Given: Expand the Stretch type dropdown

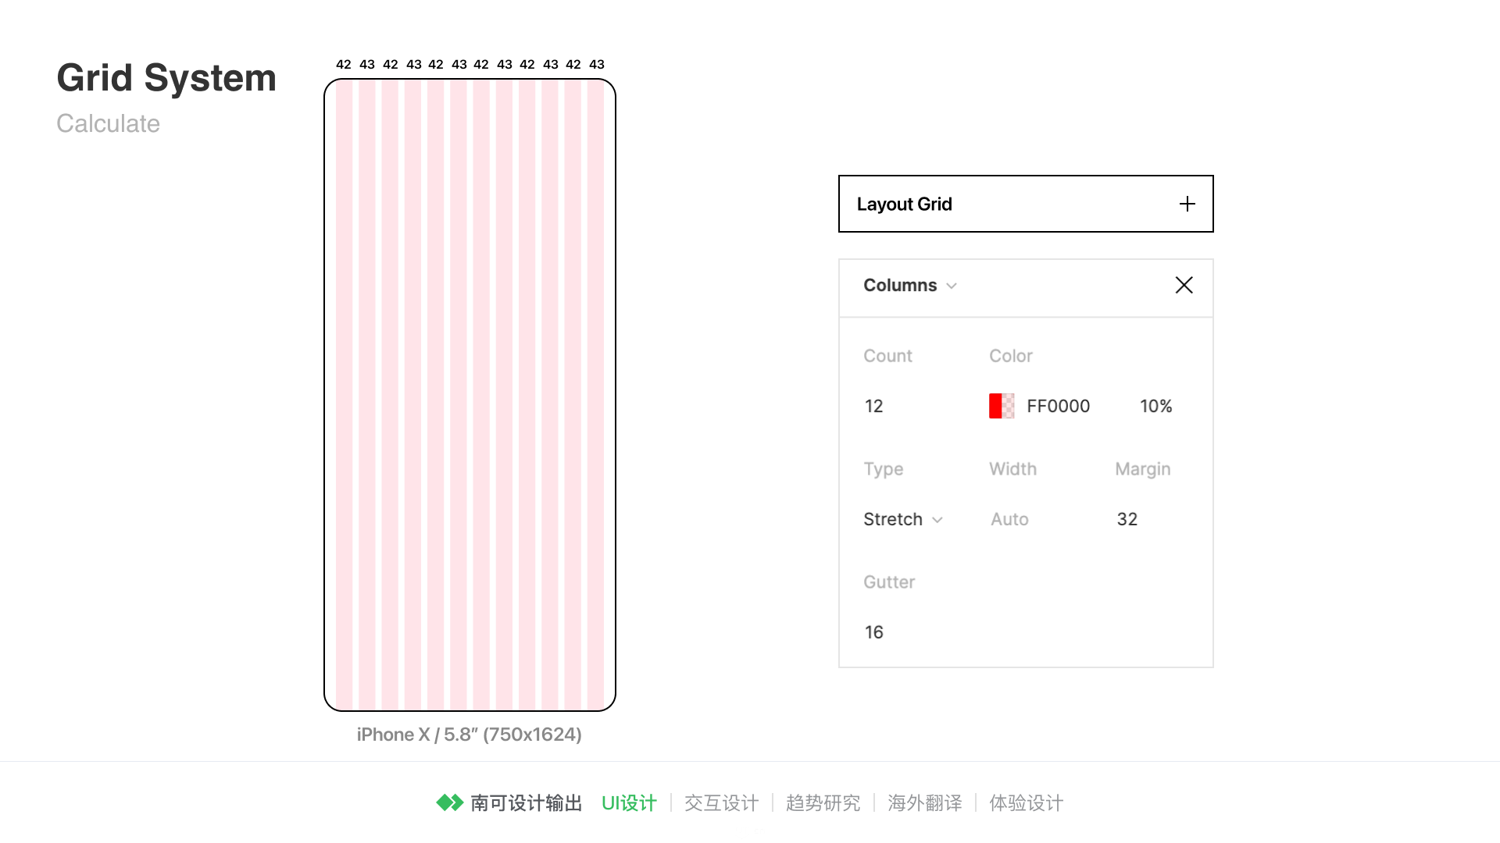Looking at the screenshot, I should (x=903, y=520).
